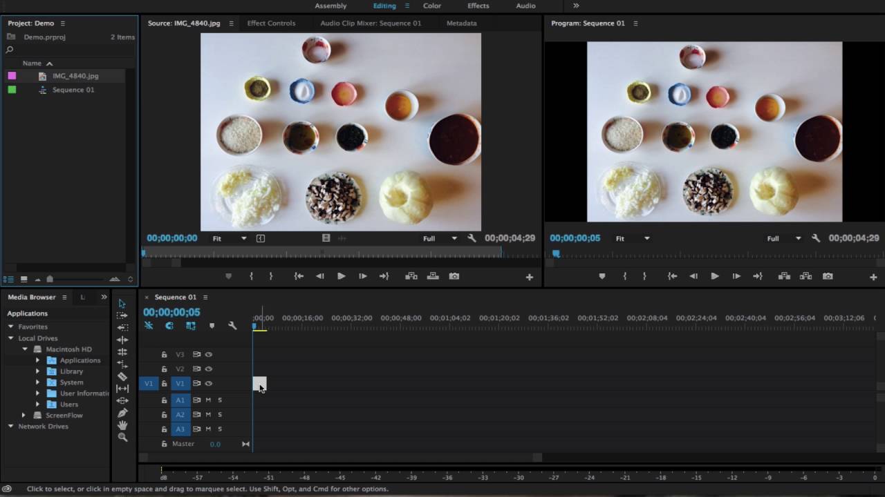Click Lift button in Program monitor
This screenshot has height=497, width=885.
coord(784,276)
